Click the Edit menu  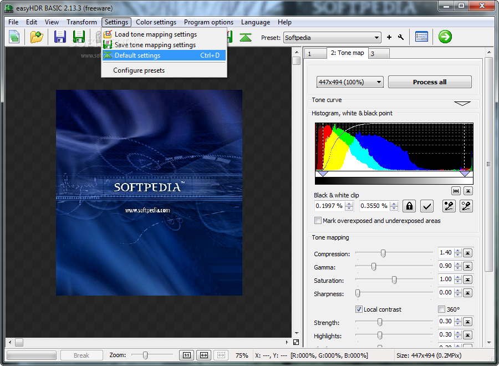[32, 22]
